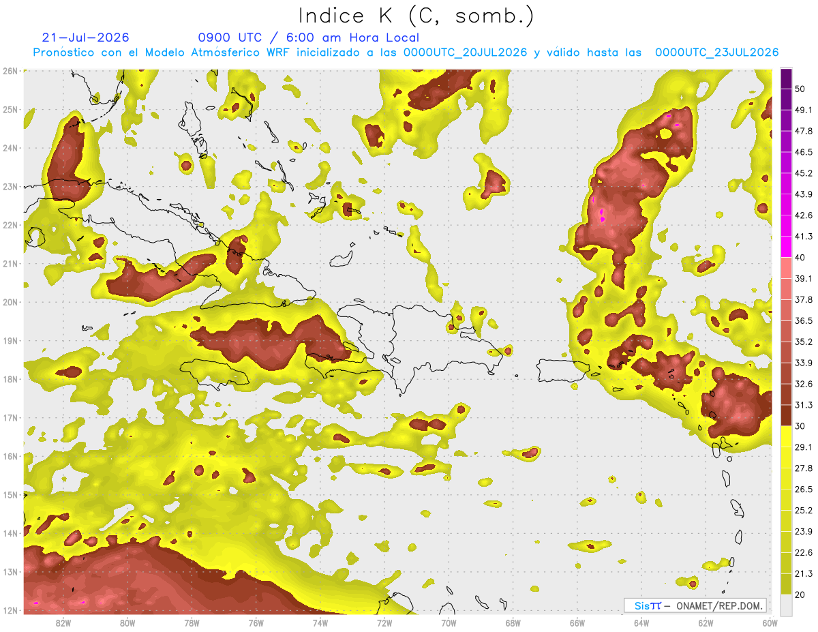
Task: Click the colorbar value "37.8"
Action: click(x=804, y=300)
